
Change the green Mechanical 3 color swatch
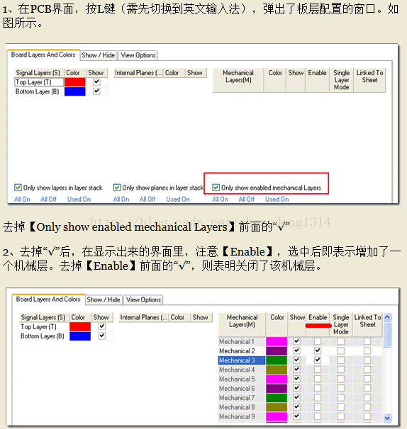tap(277, 360)
